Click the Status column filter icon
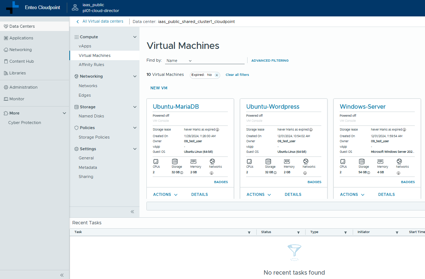425x279 pixels. point(298,232)
